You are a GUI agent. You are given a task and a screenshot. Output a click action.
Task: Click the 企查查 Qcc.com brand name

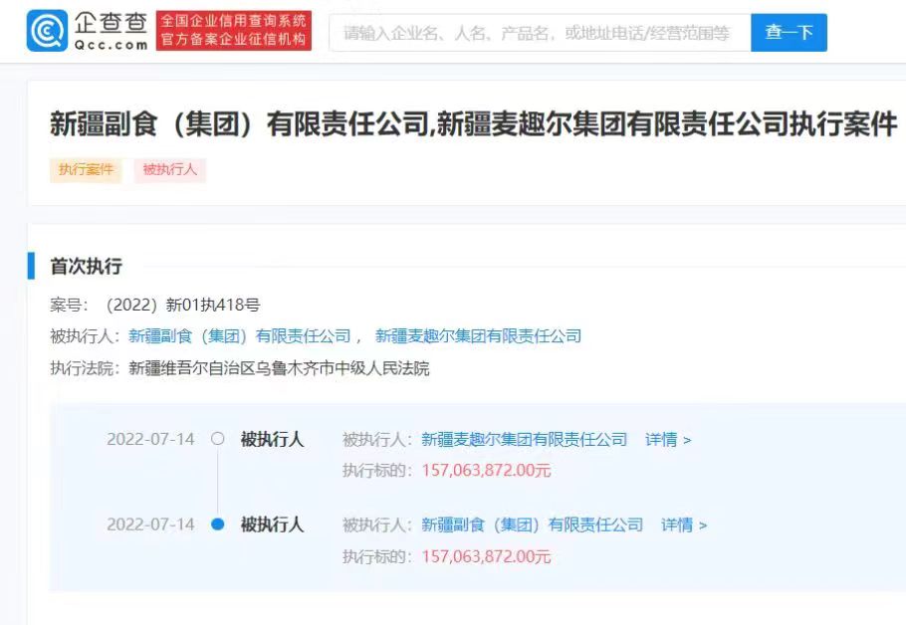click(x=111, y=31)
